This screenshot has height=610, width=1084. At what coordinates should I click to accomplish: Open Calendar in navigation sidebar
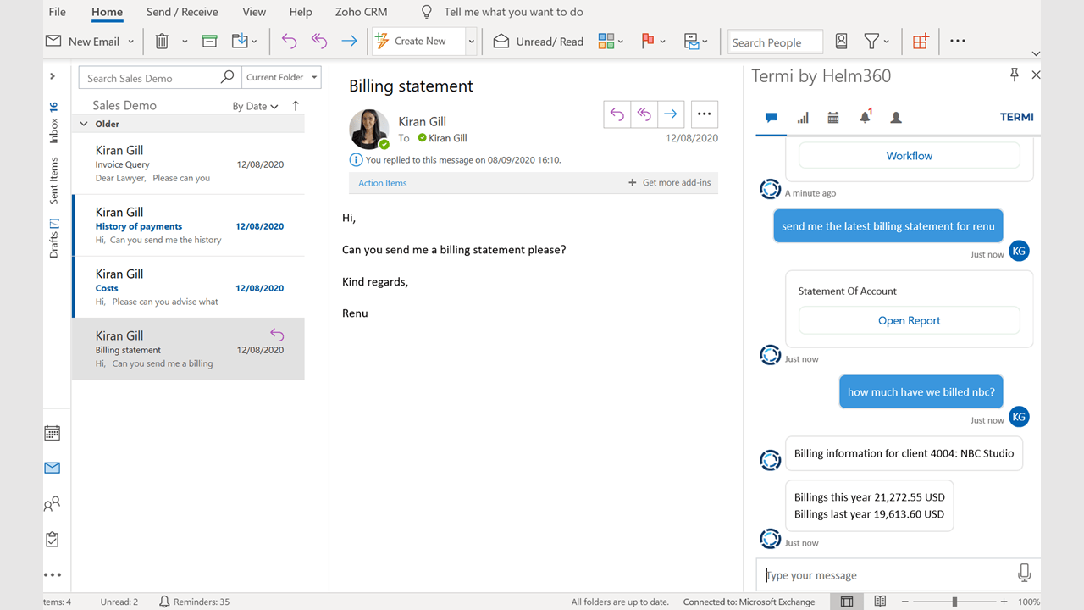tap(52, 433)
